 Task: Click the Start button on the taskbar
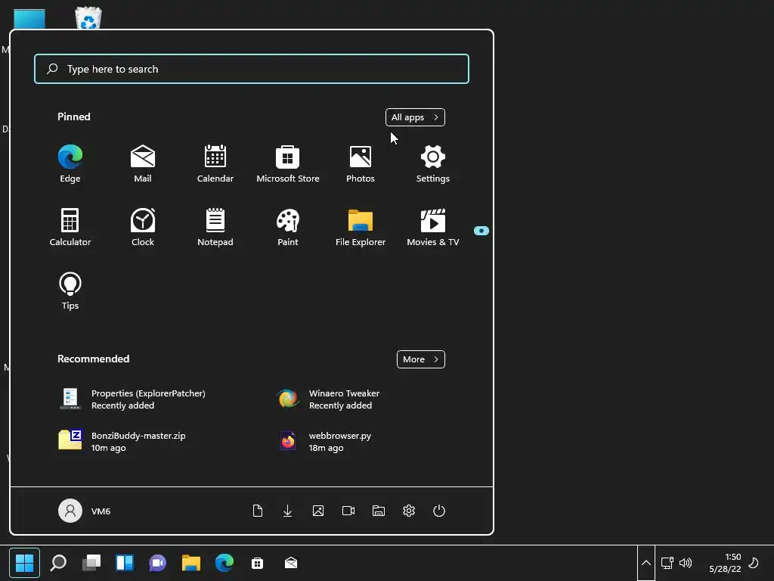[x=25, y=563]
